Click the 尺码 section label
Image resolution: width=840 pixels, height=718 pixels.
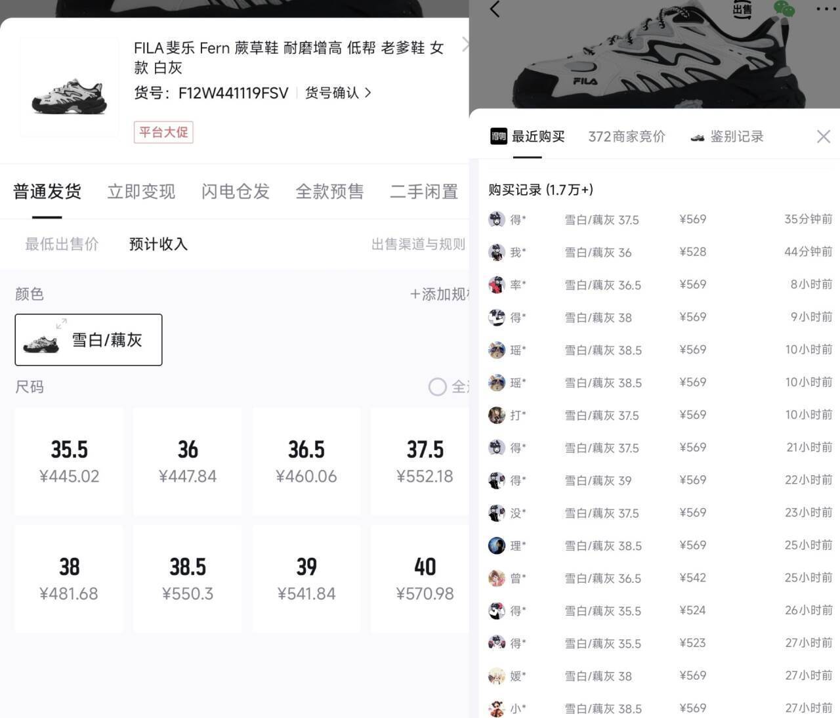pyautogui.click(x=30, y=387)
